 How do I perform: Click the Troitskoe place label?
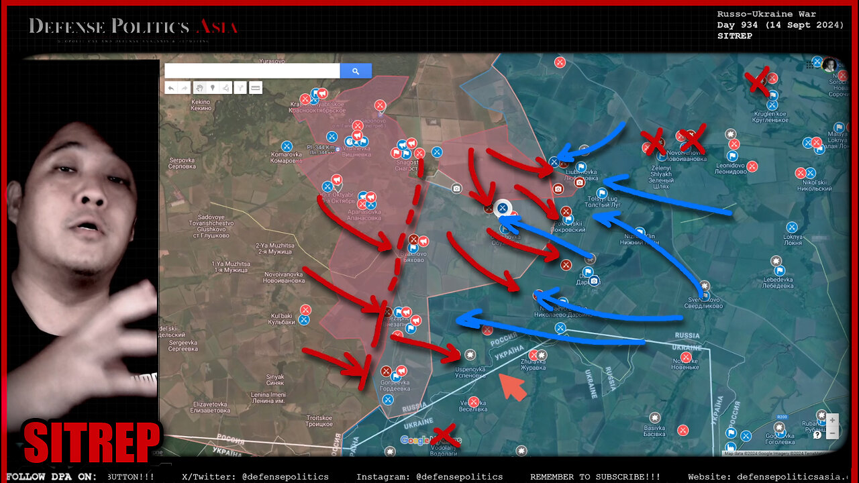pyautogui.click(x=319, y=421)
